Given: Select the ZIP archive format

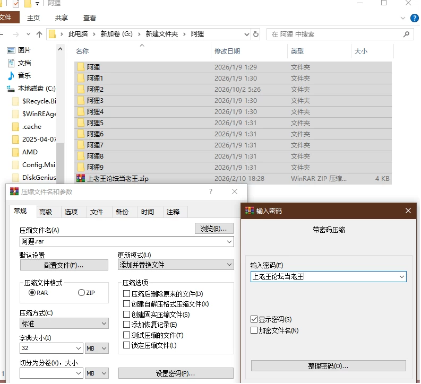Looking at the screenshot, I should point(81,293).
